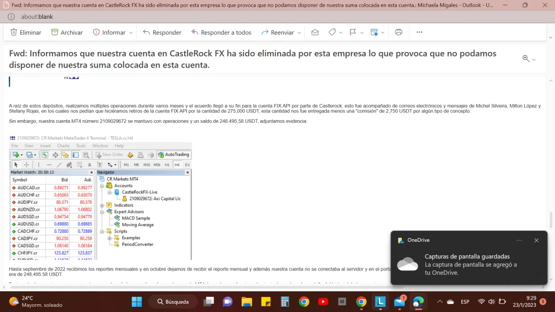This screenshot has width=555, height=312.
Task: Close the OneDrive notification
Action: tap(536, 240)
